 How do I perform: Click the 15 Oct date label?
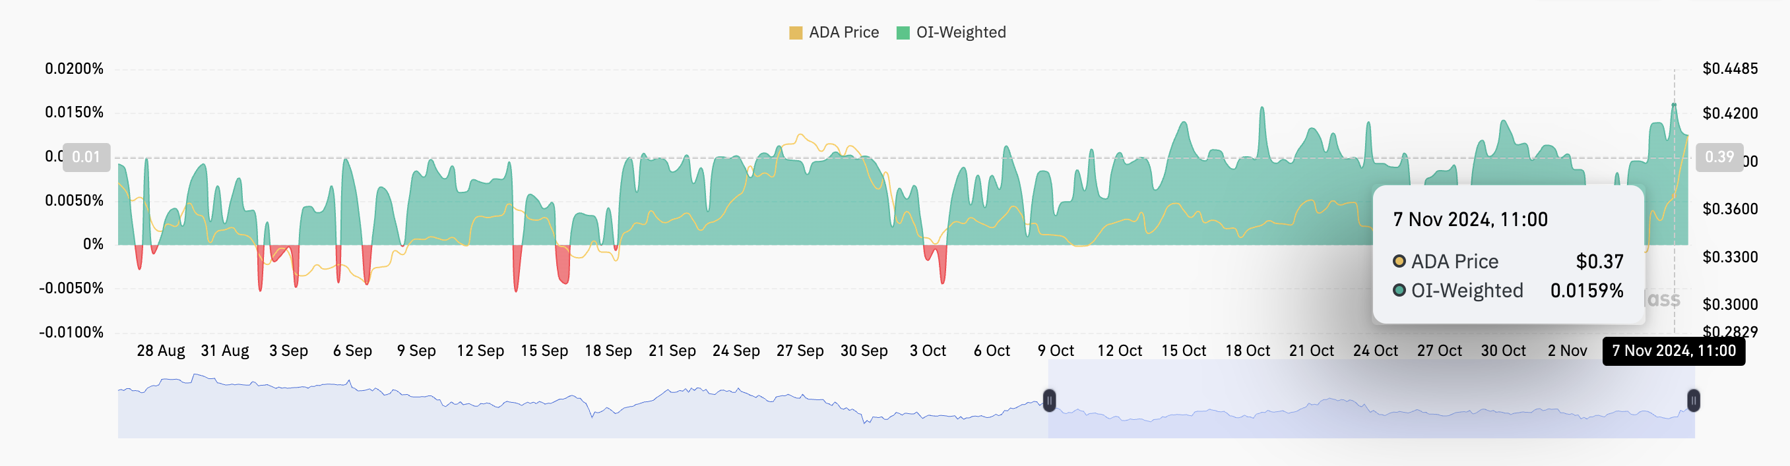[1184, 351]
